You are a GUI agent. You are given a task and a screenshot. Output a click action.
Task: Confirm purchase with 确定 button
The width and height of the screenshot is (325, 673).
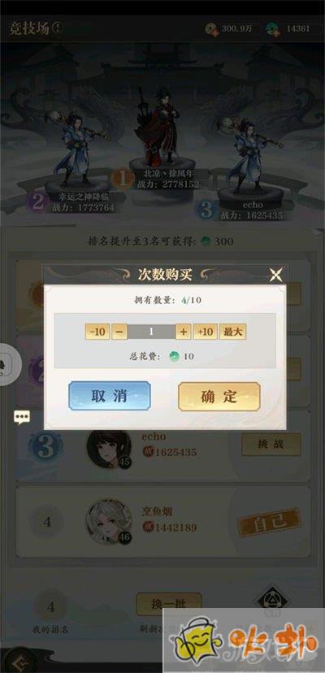point(219,396)
